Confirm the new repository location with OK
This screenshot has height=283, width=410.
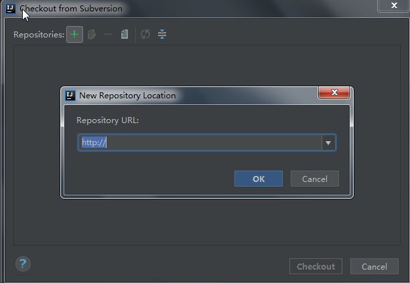[x=259, y=179]
